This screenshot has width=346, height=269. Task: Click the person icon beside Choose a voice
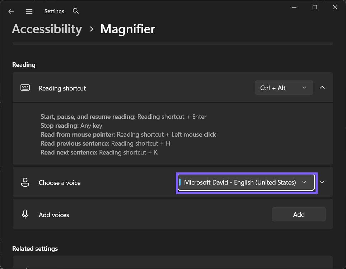tap(25, 182)
